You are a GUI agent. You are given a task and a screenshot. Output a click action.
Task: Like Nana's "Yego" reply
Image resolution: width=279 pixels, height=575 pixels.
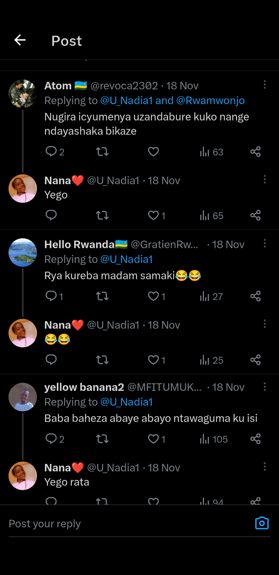(x=153, y=215)
